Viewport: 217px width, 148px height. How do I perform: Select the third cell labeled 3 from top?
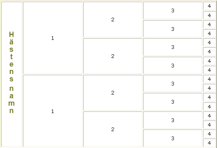pos(173,47)
